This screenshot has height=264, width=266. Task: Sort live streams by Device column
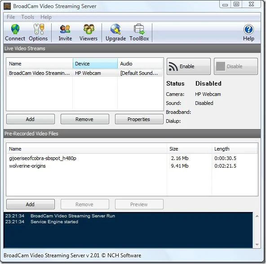tap(95, 64)
